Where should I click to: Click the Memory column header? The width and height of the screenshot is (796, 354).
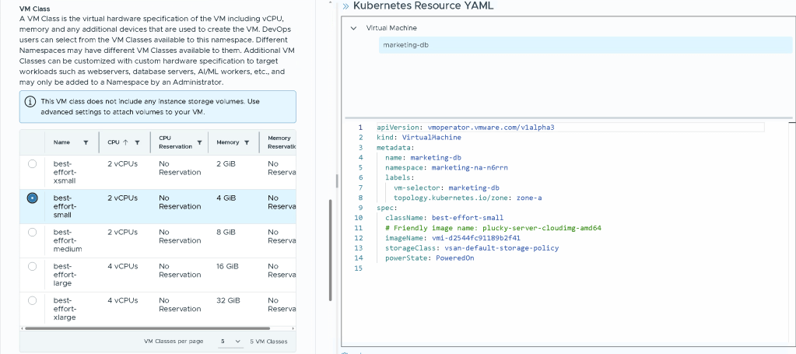[x=227, y=142]
